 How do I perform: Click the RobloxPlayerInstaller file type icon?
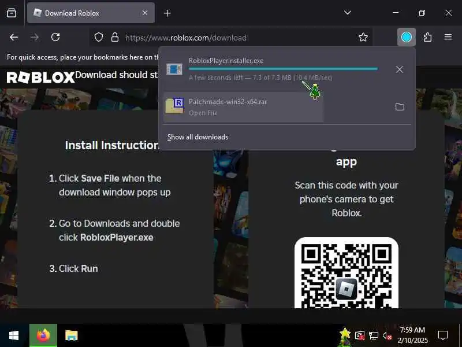click(x=174, y=69)
